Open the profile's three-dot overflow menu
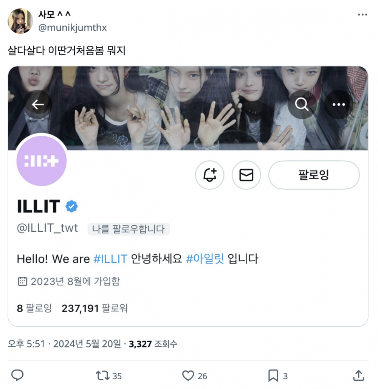This screenshot has height=389, width=378. (339, 104)
